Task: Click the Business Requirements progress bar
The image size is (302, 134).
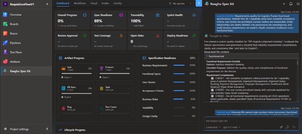Action: click(x=179, y=65)
